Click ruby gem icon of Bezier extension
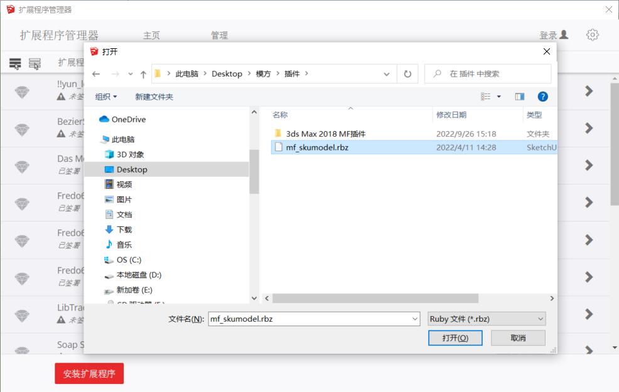Image resolution: width=619 pixels, height=392 pixels. pyautogui.click(x=22, y=129)
